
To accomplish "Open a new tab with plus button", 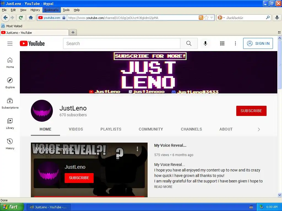I will pos(73,32).
